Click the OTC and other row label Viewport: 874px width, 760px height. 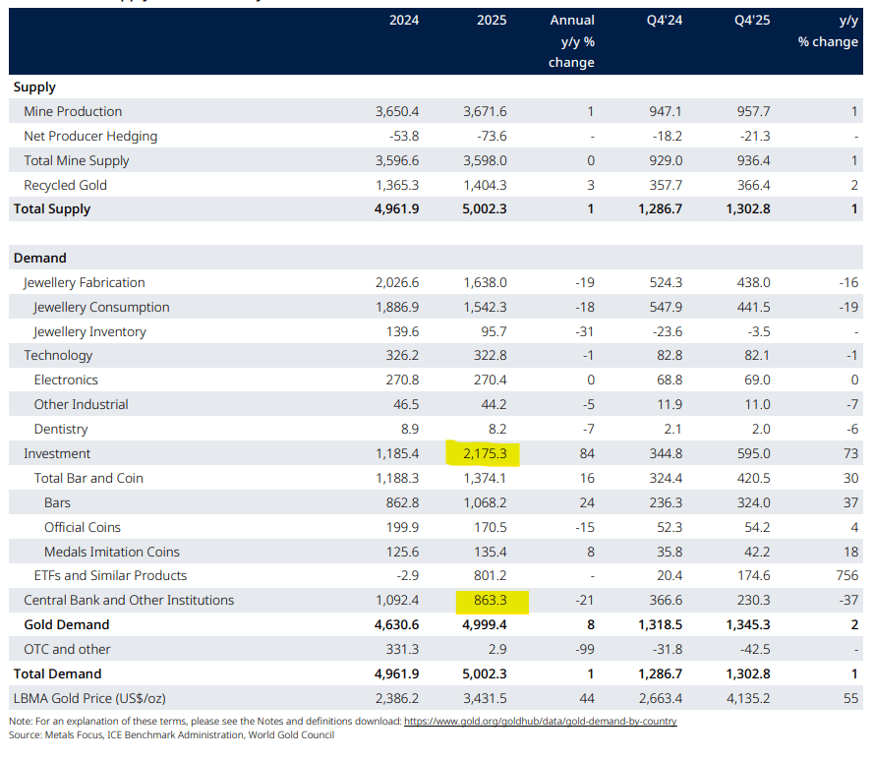[x=67, y=649]
